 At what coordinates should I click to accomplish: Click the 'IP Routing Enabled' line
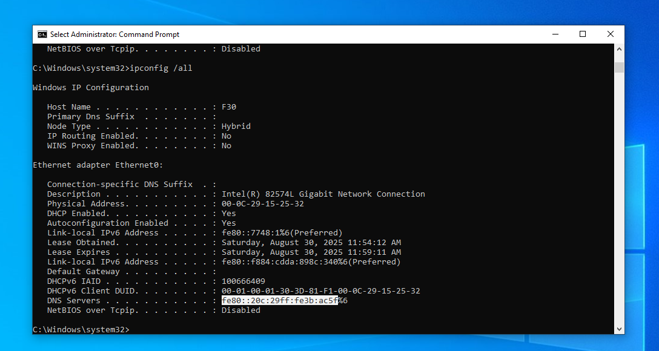click(139, 136)
